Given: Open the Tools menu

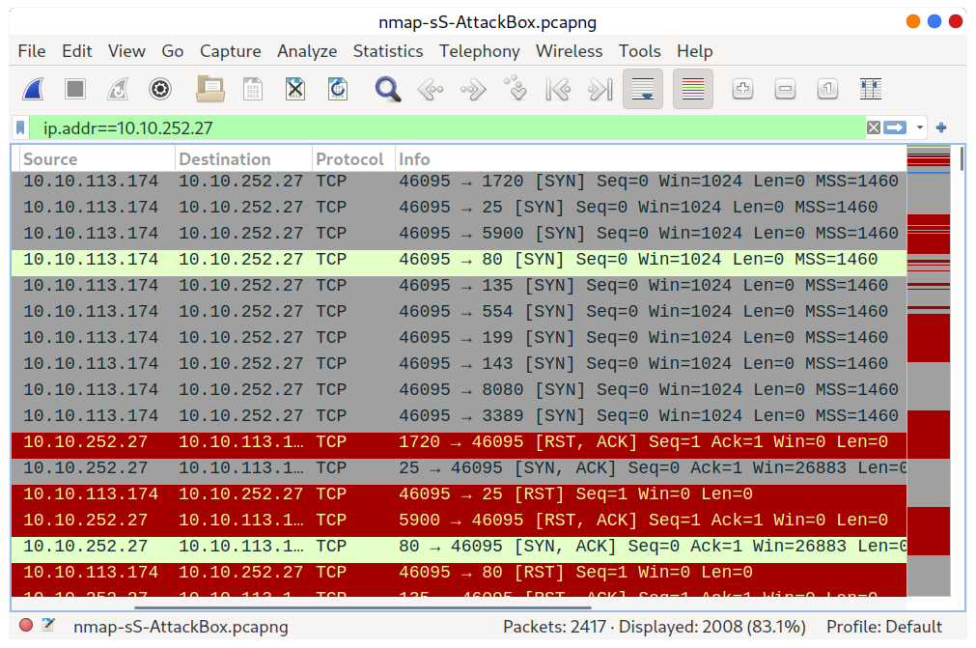Looking at the screenshot, I should click(x=639, y=51).
